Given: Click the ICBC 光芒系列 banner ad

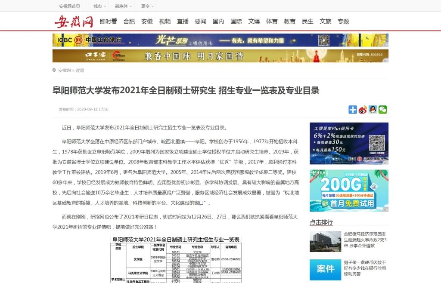Looking at the screenshot, I should coord(220,40).
